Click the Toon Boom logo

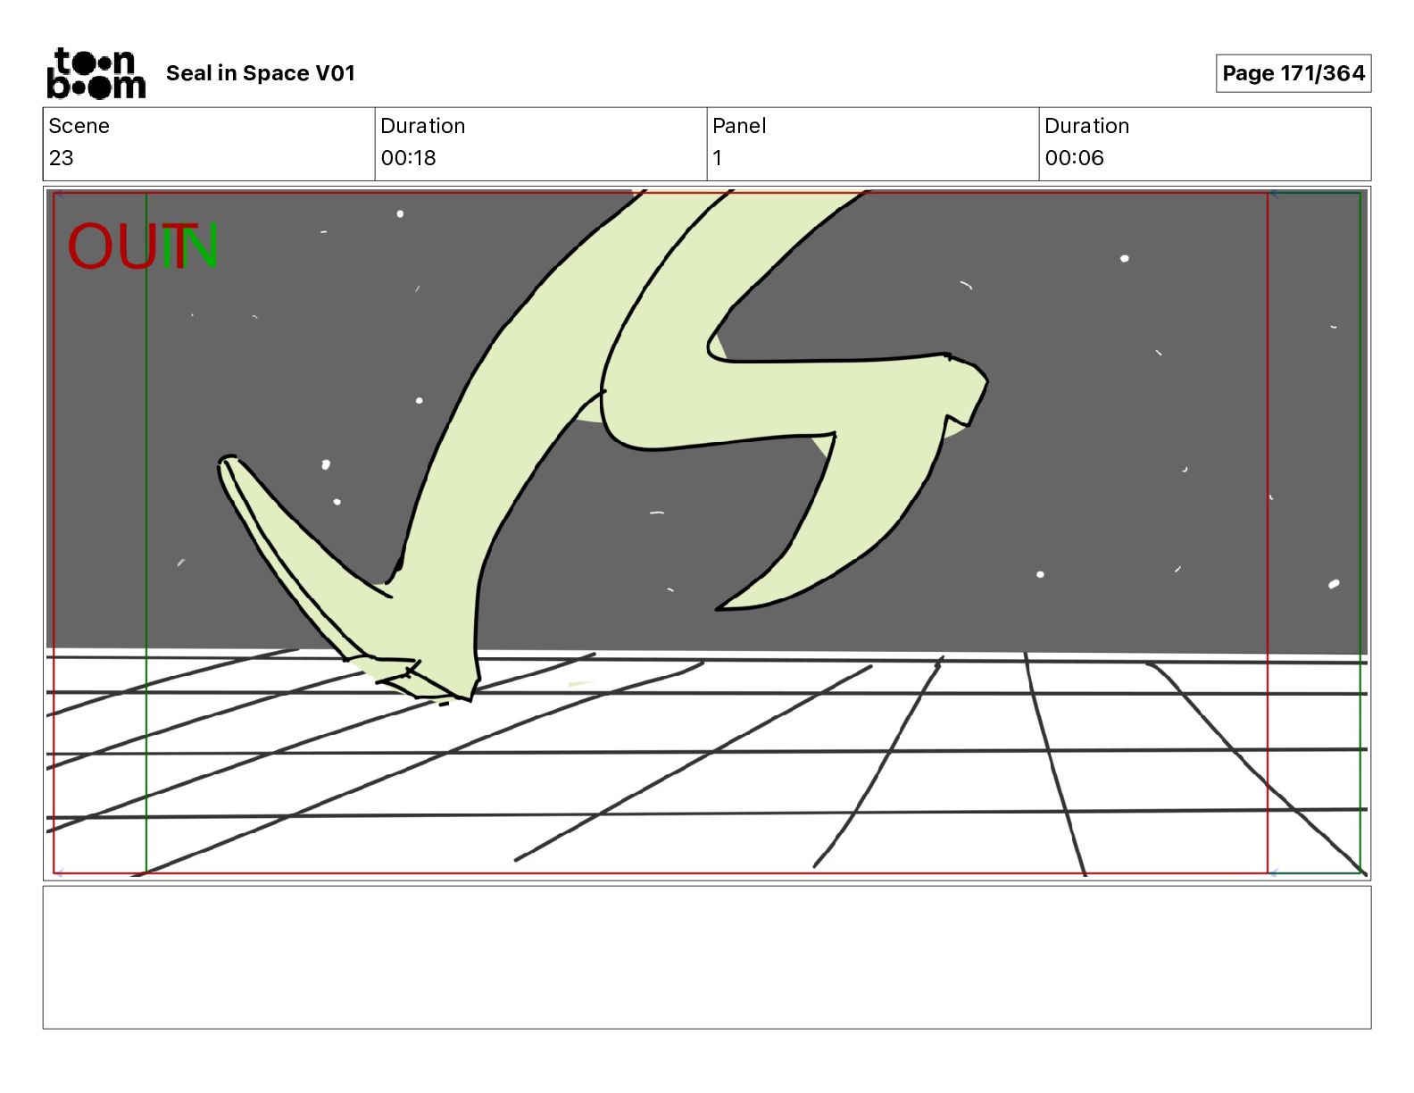pyautogui.click(x=96, y=73)
